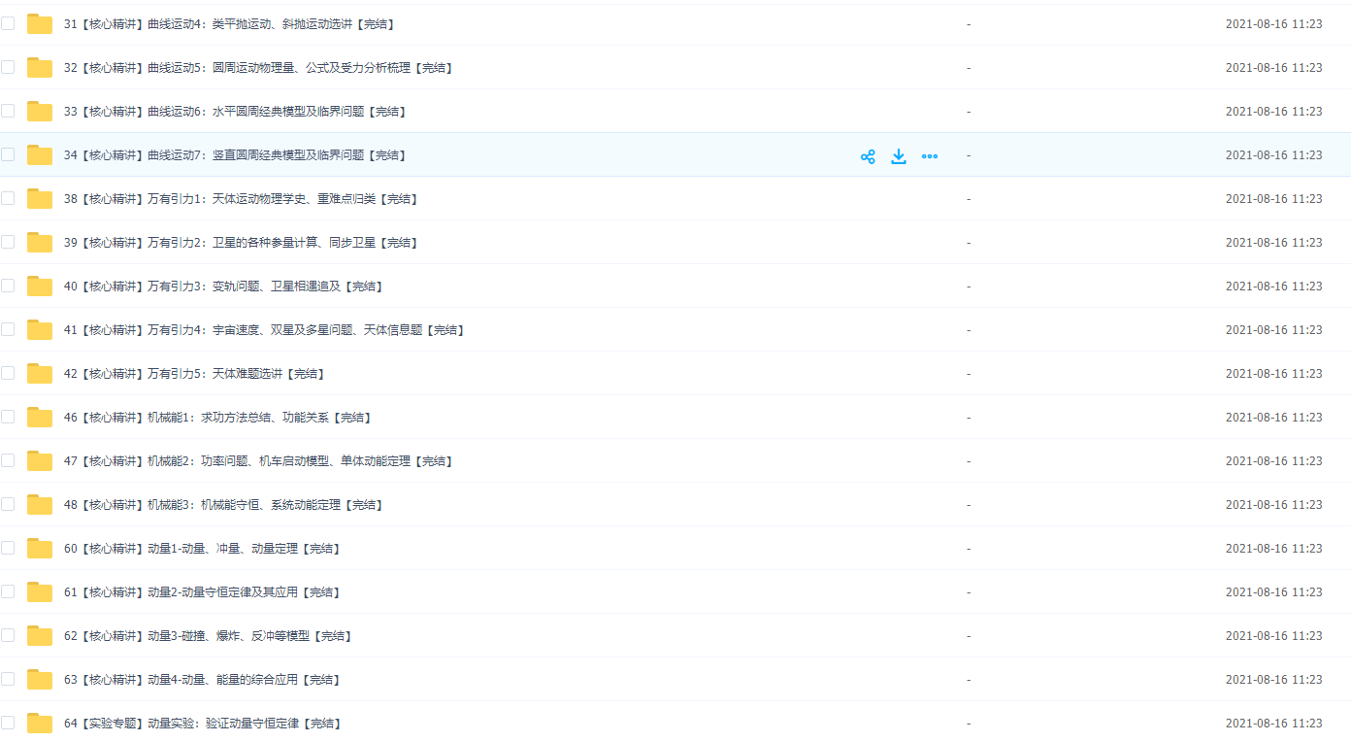Click the folder icon of item 31 曲线运动4

(40, 24)
